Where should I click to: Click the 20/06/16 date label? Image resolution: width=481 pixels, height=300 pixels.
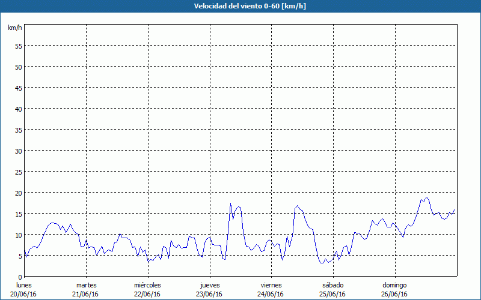(24, 294)
